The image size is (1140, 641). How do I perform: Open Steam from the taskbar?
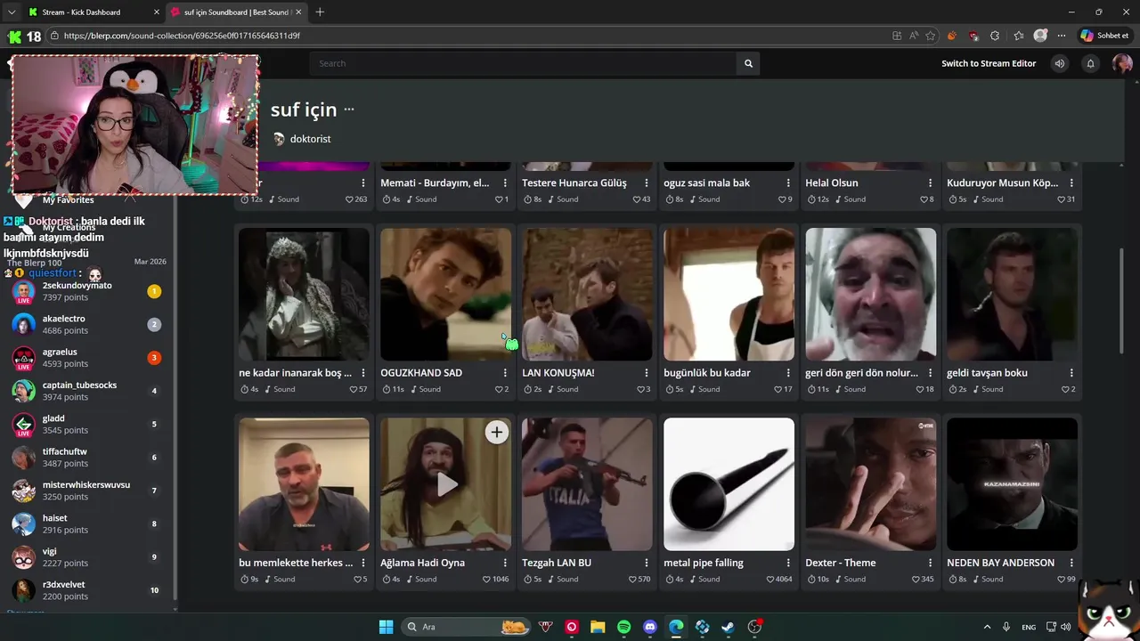729,627
